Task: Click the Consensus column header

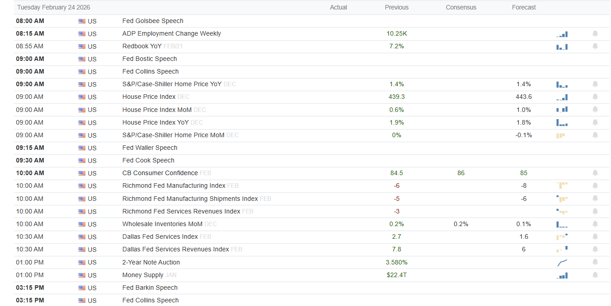Action: [461, 7]
